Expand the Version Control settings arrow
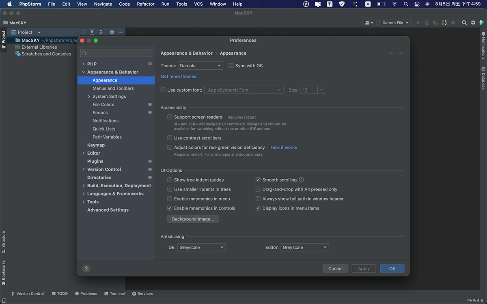This screenshot has width=487, height=304. click(x=84, y=169)
